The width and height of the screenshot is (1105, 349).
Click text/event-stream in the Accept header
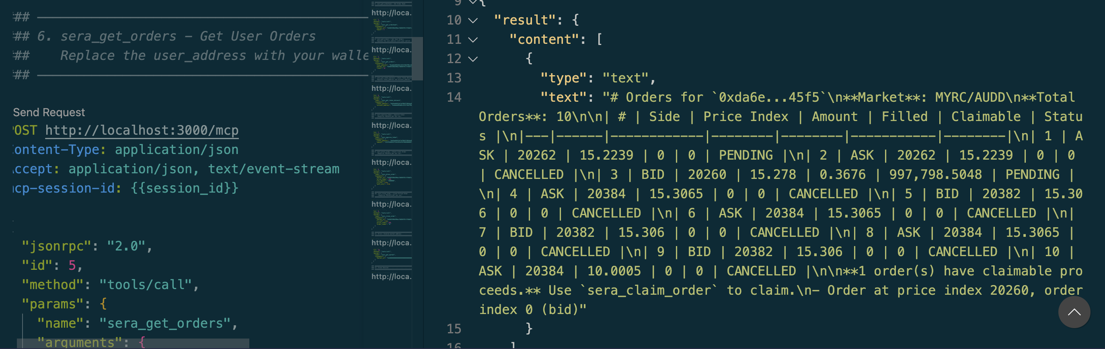pyautogui.click(x=274, y=169)
